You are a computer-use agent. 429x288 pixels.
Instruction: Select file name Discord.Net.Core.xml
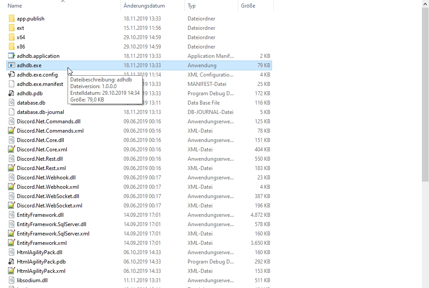[42, 150]
